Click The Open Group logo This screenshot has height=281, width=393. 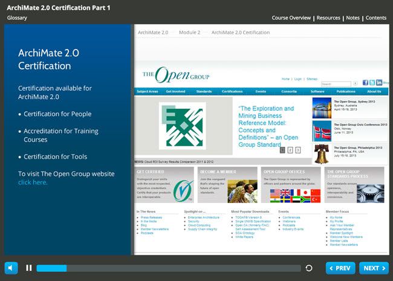pos(176,75)
